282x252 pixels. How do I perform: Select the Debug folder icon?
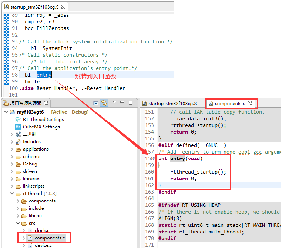(x=18, y=164)
